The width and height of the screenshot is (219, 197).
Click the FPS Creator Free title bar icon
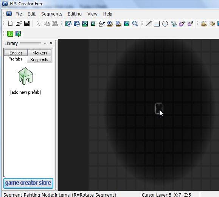click(x=5, y=4)
